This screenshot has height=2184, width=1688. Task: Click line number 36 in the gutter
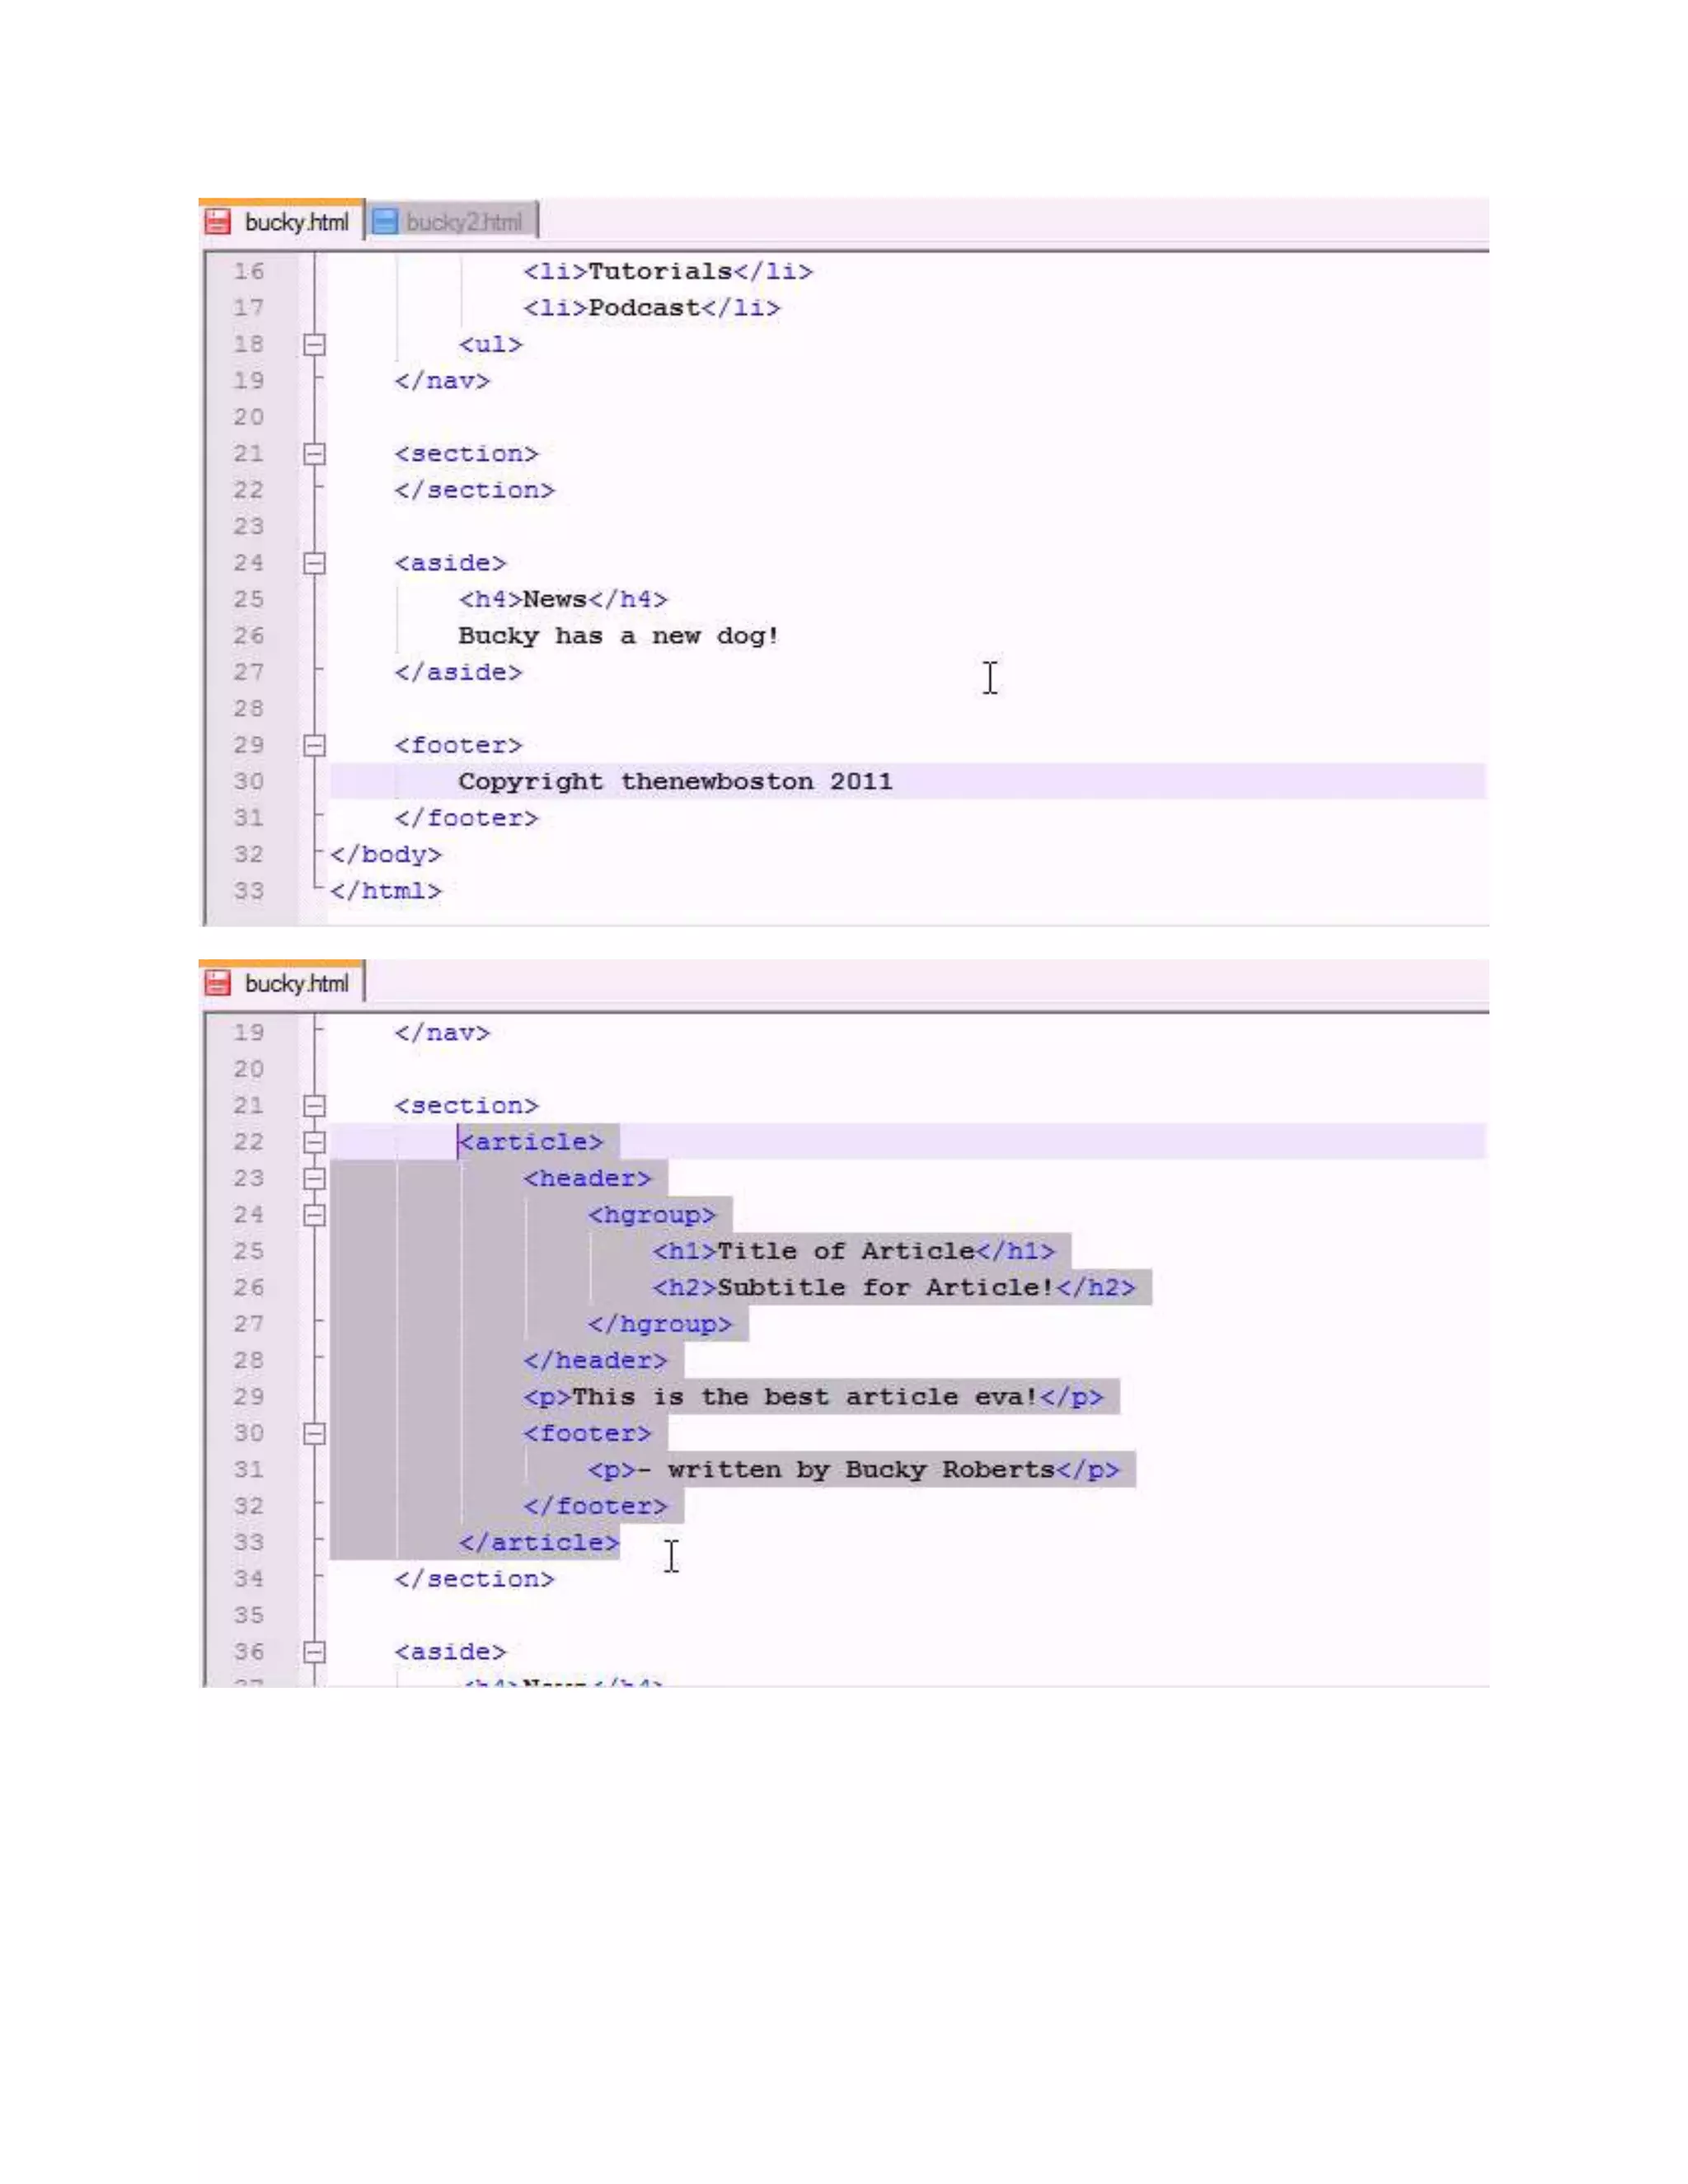pos(249,1652)
